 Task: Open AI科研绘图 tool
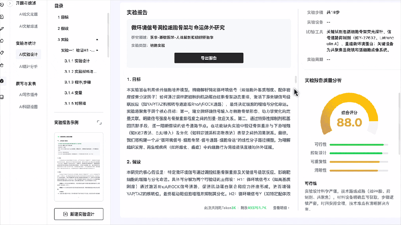pyautogui.click(x=28, y=107)
